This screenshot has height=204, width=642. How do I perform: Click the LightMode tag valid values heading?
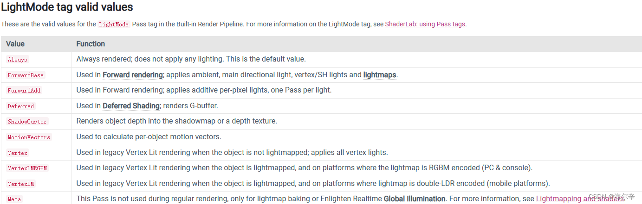[x=67, y=7]
